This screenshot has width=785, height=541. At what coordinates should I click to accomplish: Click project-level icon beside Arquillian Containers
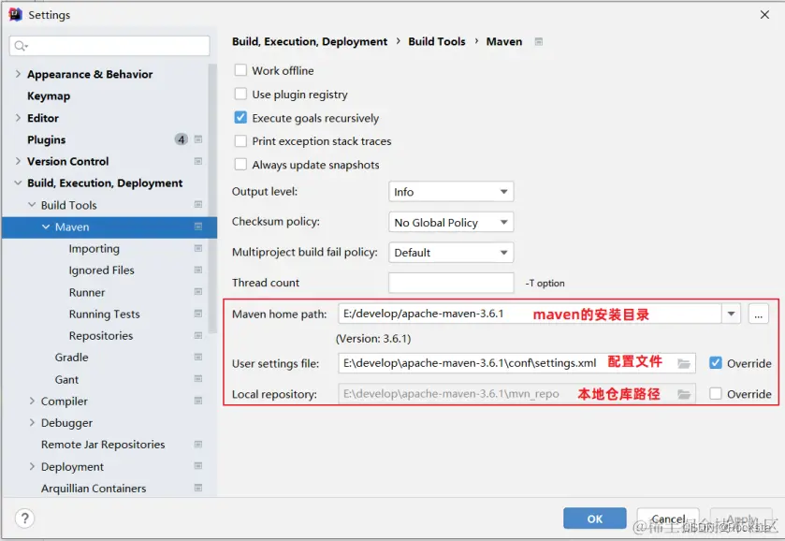click(x=198, y=488)
